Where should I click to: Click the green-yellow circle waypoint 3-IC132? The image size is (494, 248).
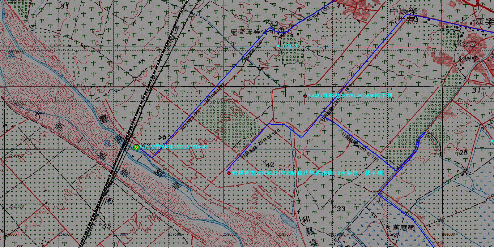[x=136, y=147]
